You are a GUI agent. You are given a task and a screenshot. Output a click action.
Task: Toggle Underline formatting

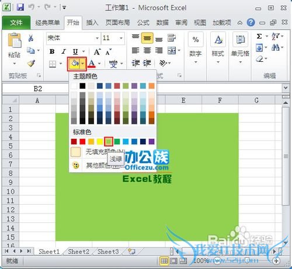point(75,52)
